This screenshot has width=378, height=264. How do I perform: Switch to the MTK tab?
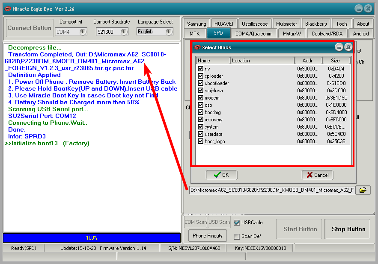tap(194, 33)
